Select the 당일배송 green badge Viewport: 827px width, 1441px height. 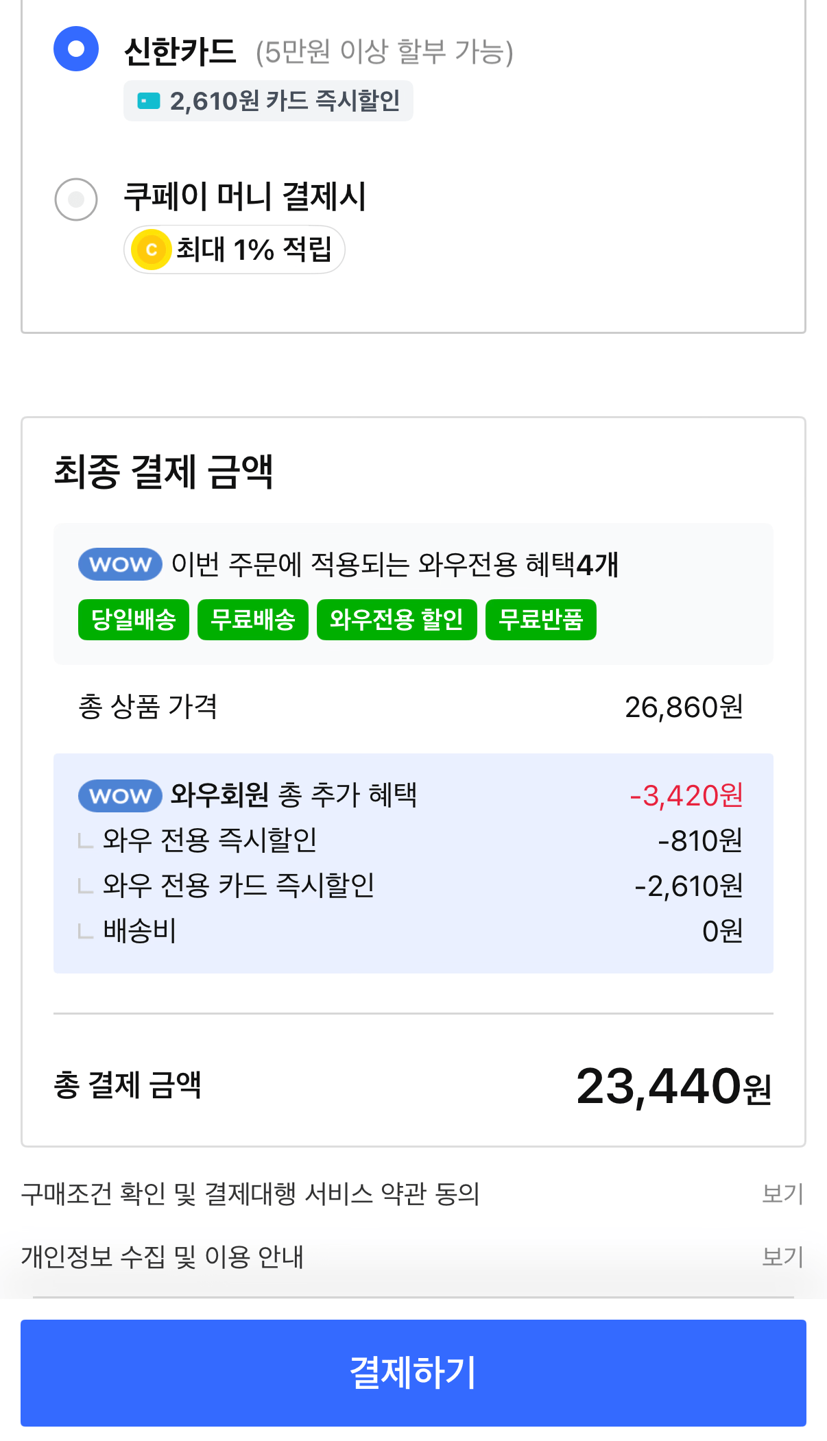tap(133, 619)
